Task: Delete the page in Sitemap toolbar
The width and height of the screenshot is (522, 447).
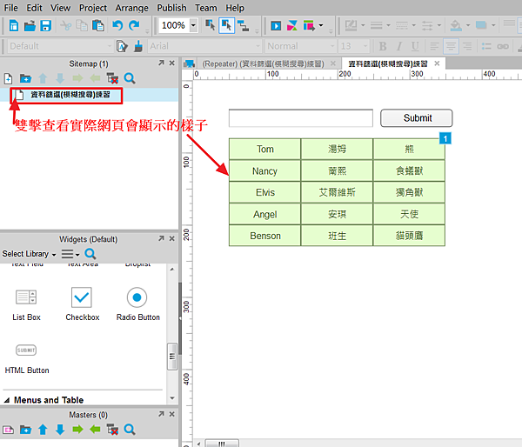Action: pos(112,78)
